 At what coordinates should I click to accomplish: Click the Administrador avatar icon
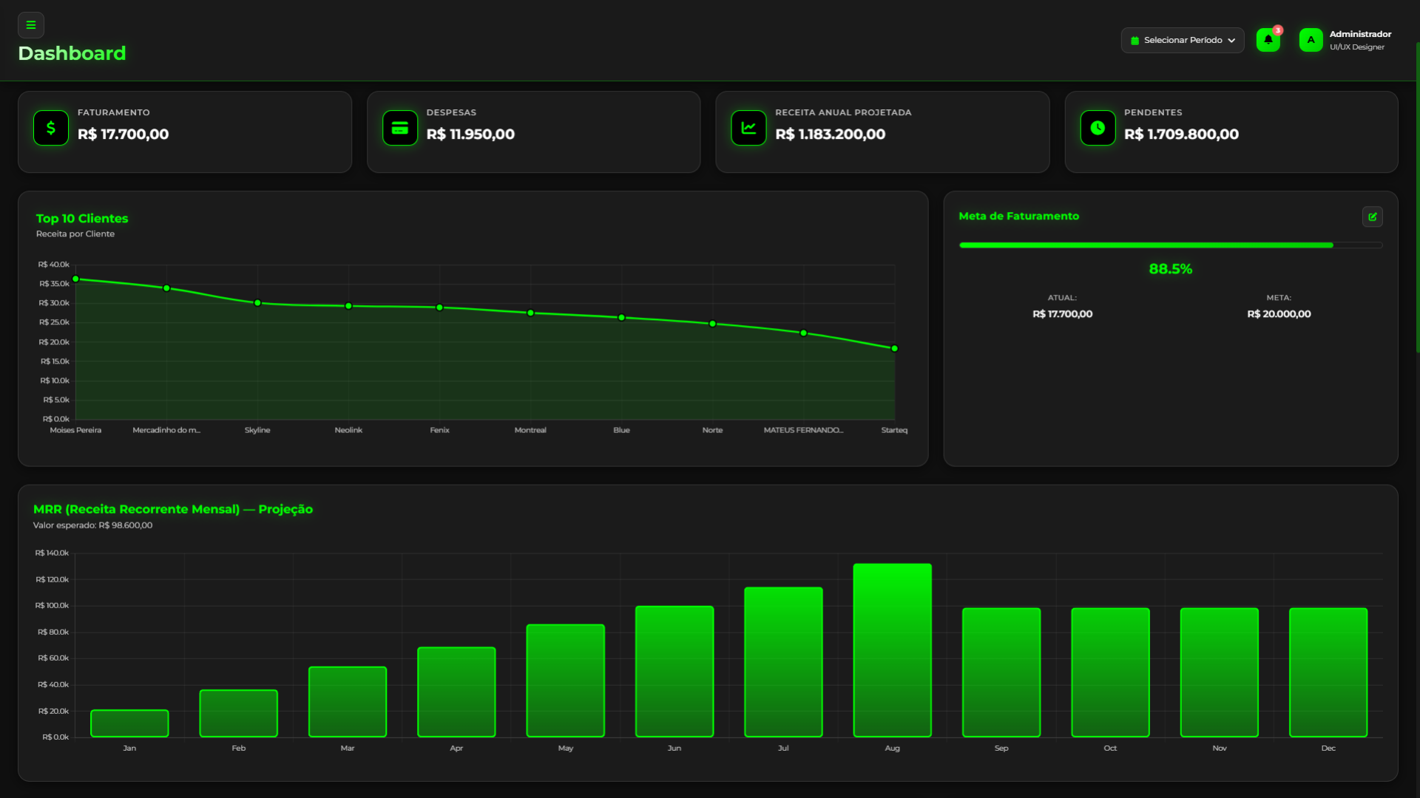click(1311, 40)
